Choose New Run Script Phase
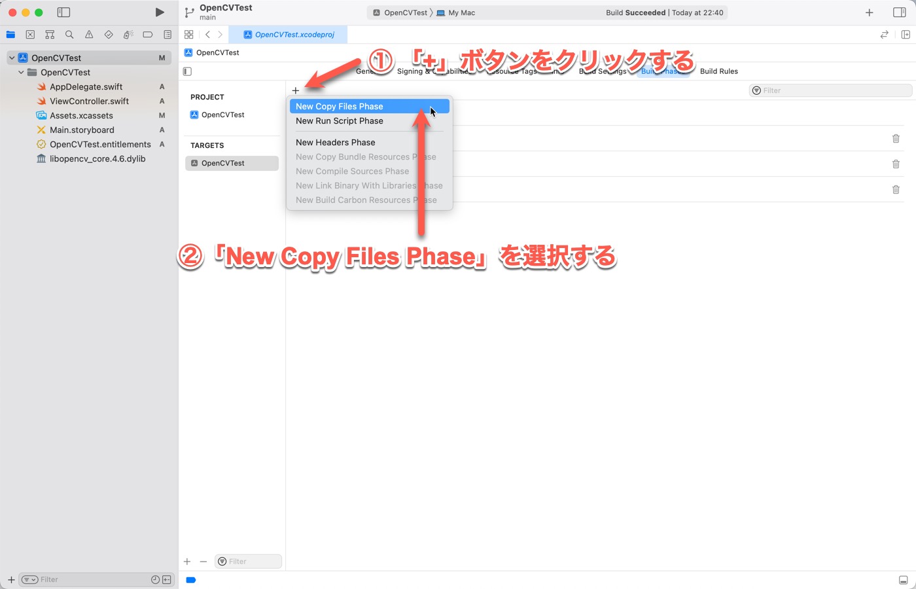The width and height of the screenshot is (916, 589). coord(370,120)
